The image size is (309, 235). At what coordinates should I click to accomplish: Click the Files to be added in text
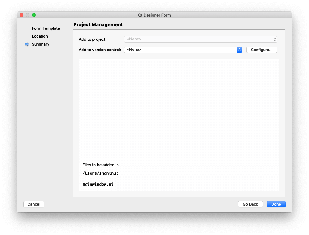coord(101,165)
